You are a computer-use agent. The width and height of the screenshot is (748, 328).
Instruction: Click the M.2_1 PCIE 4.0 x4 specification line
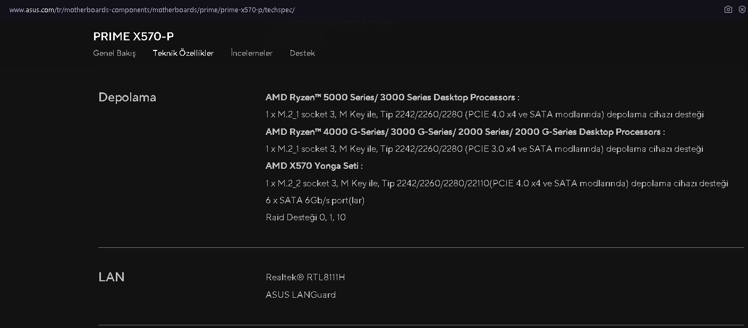tap(484, 114)
